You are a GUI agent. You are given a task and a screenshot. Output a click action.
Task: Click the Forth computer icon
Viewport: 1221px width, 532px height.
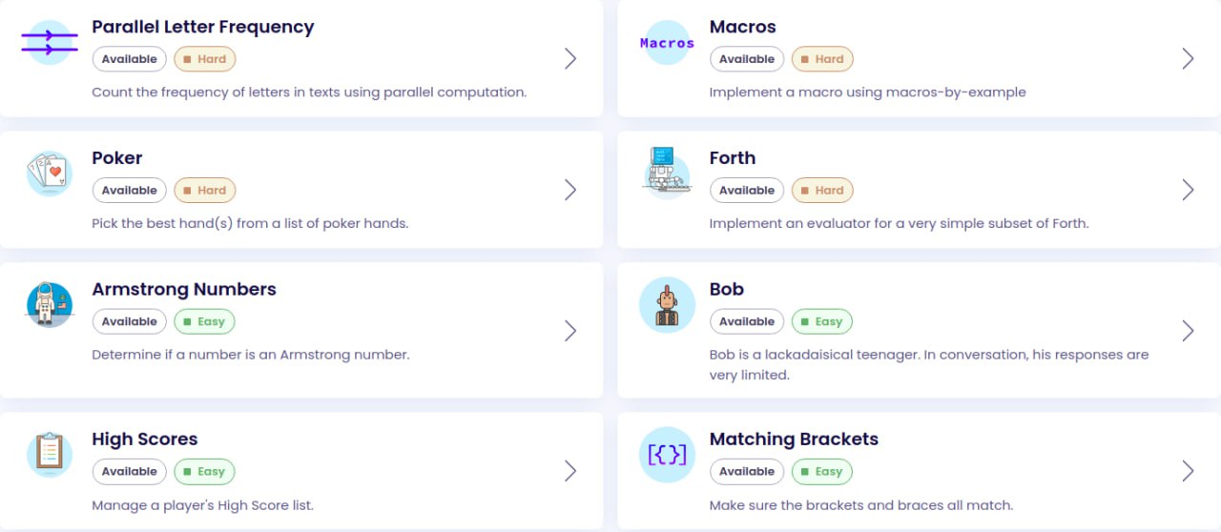[667, 174]
